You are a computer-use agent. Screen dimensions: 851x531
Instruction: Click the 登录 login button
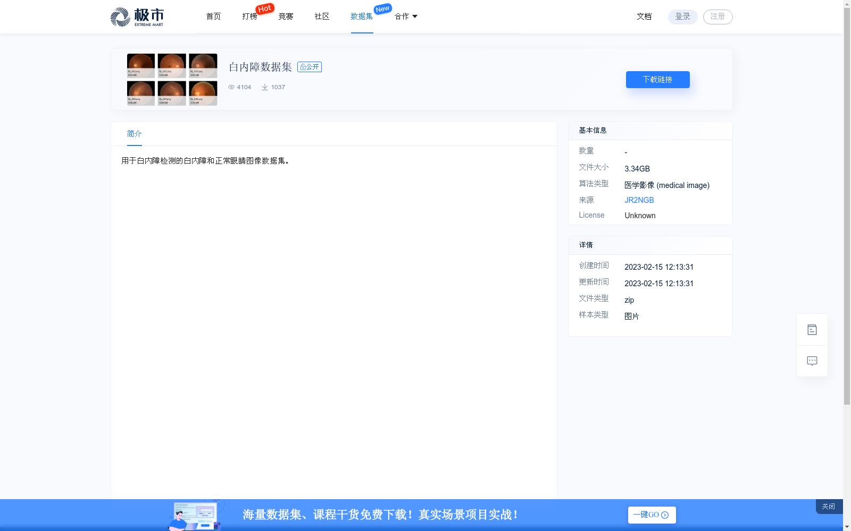pos(682,16)
